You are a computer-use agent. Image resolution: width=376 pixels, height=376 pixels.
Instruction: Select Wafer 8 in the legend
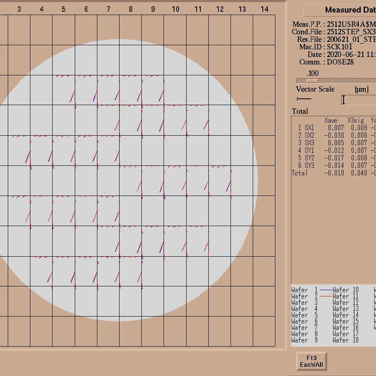tap(305, 334)
